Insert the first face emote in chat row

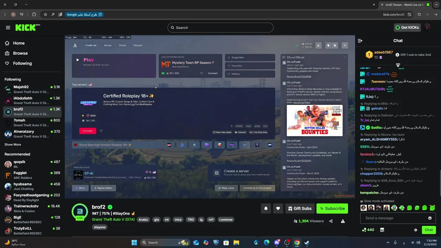coord(363,208)
